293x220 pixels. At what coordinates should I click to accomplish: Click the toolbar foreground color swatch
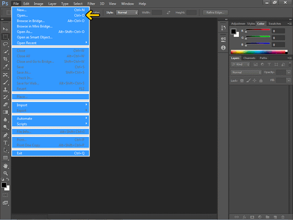pyautogui.click(x=4, y=185)
